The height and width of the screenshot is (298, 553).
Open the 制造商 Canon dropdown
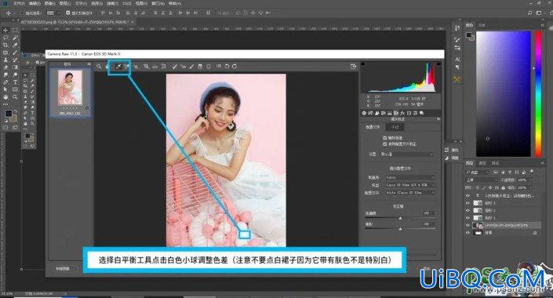click(409, 177)
